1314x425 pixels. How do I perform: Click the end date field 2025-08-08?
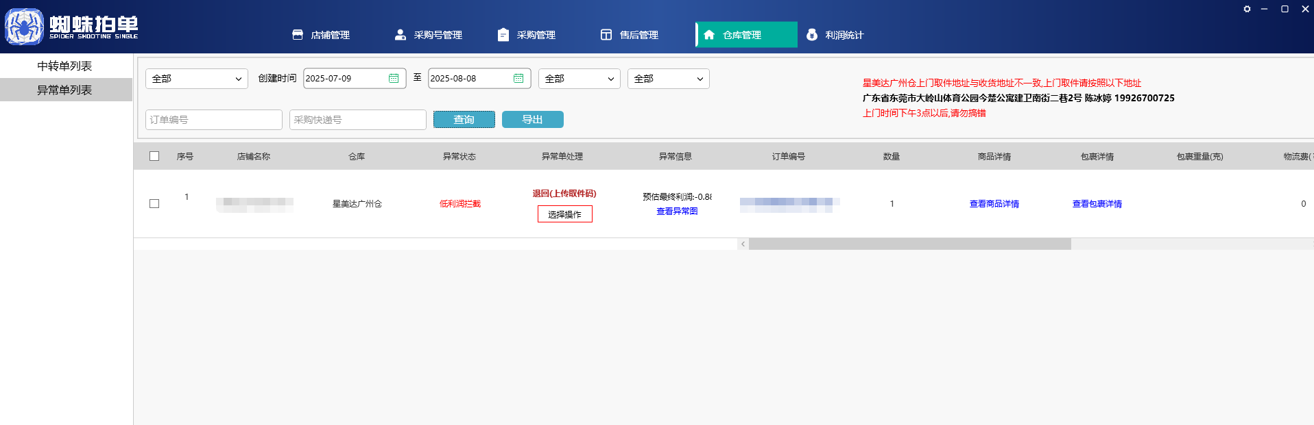coord(479,79)
